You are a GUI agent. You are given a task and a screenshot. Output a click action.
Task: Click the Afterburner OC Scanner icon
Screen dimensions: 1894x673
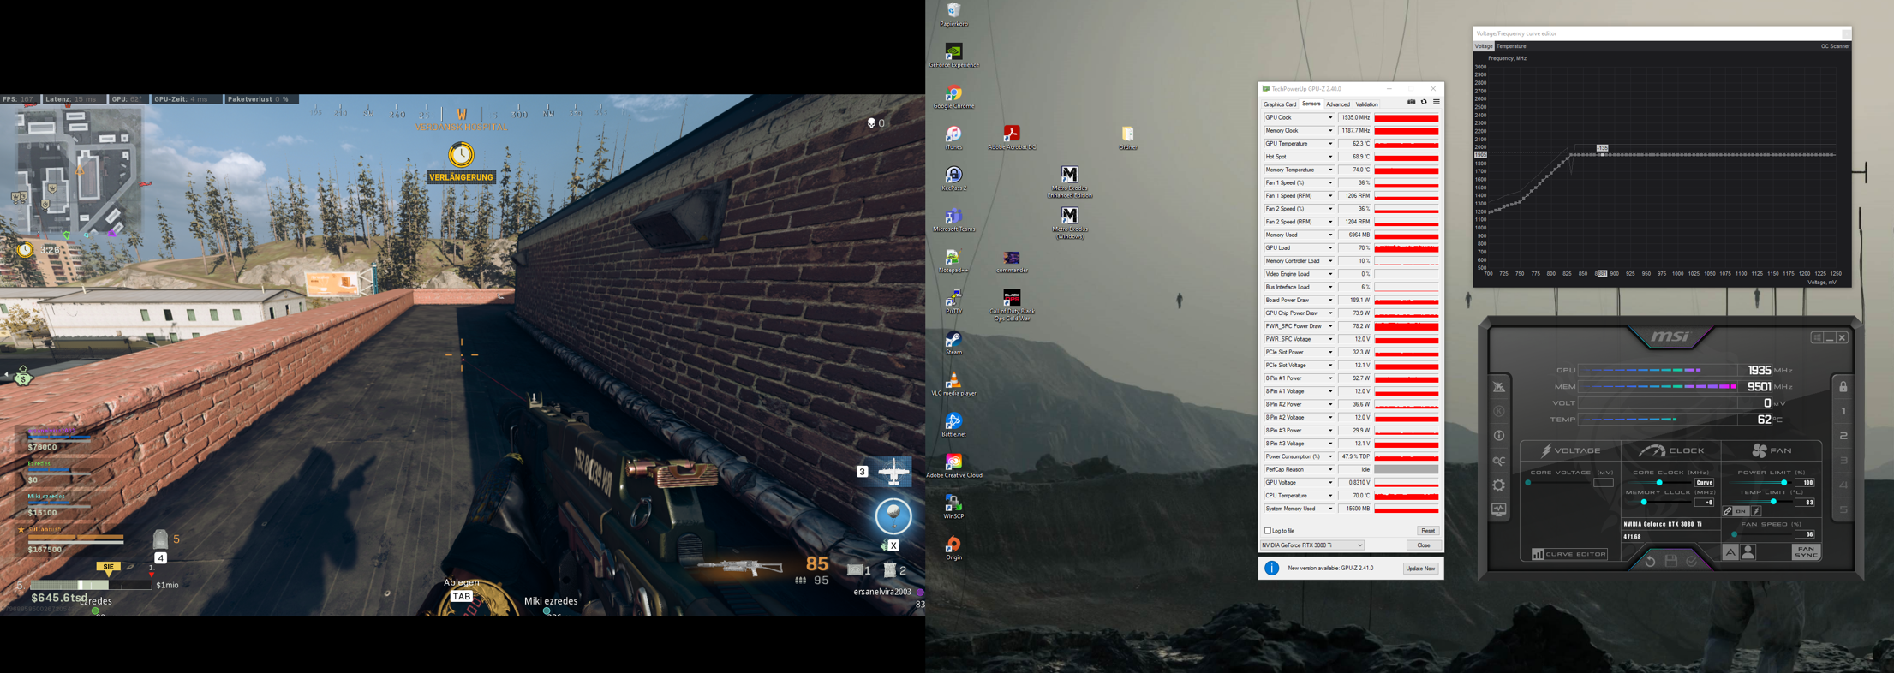point(1498,461)
